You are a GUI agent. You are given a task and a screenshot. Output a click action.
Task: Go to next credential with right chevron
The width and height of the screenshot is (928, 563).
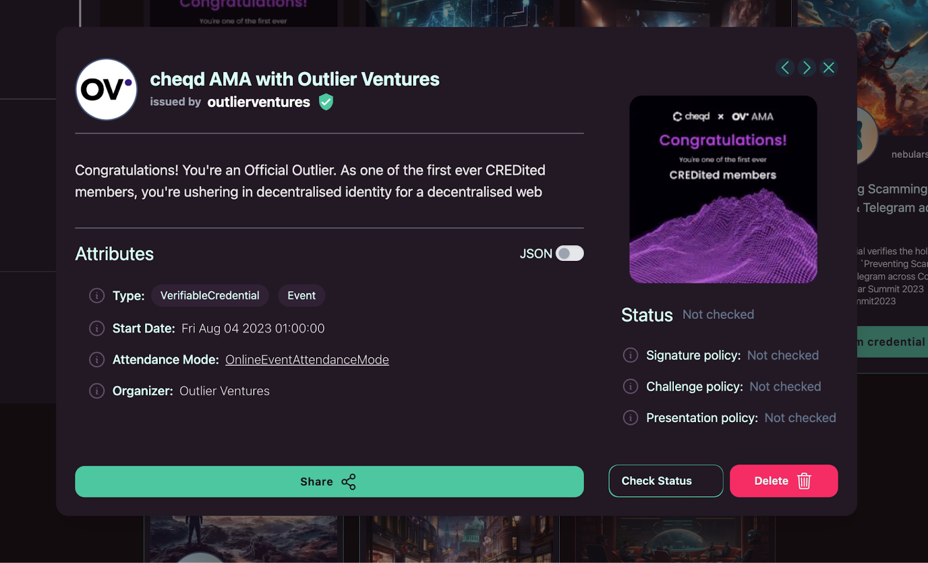[807, 68]
